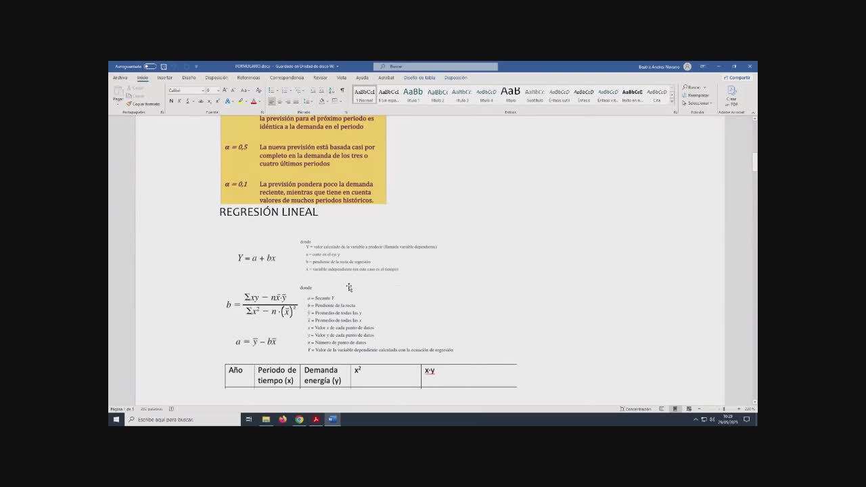This screenshot has width=866, height=487.
Task: Select center text alignment icon
Action: pyautogui.click(x=279, y=101)
